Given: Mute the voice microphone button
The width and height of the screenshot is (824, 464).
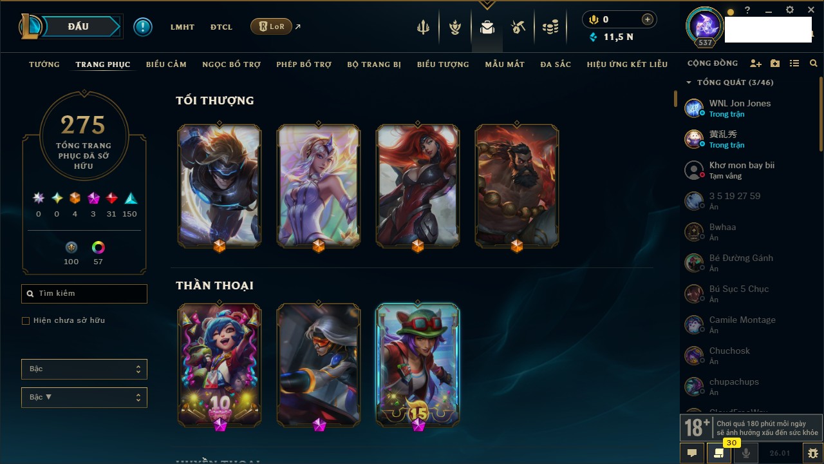Looking at the screenshot, I should 746,453.
